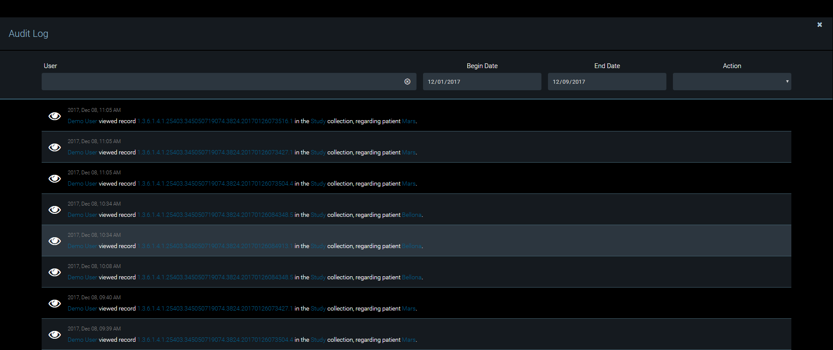Click the eye icon of the 10:08 AM entry
Screen dimensions: 833x350
coord(55,272)
